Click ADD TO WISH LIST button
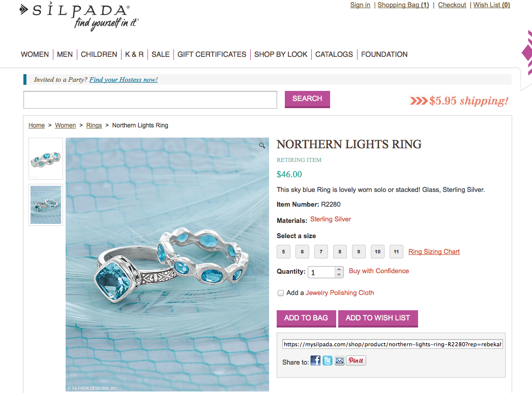This screenshot has height=393, width=532. click(x=378, y=318)
